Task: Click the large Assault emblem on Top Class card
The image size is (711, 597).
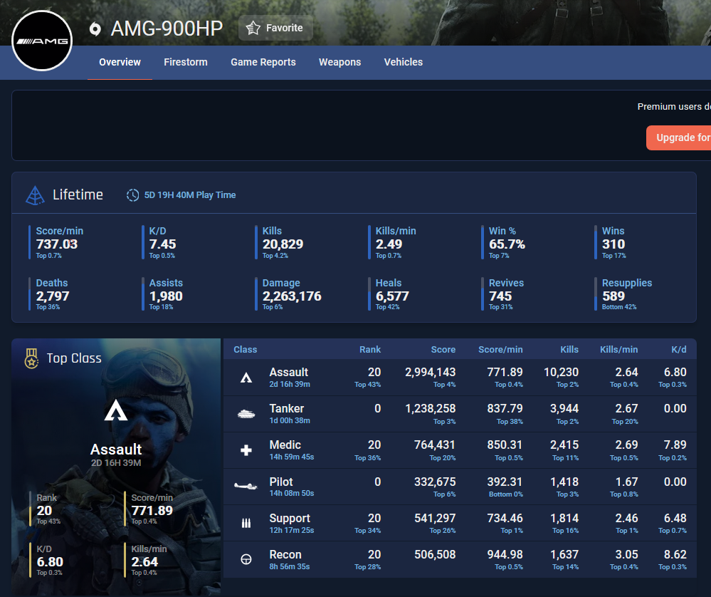Action: point(116,410)
